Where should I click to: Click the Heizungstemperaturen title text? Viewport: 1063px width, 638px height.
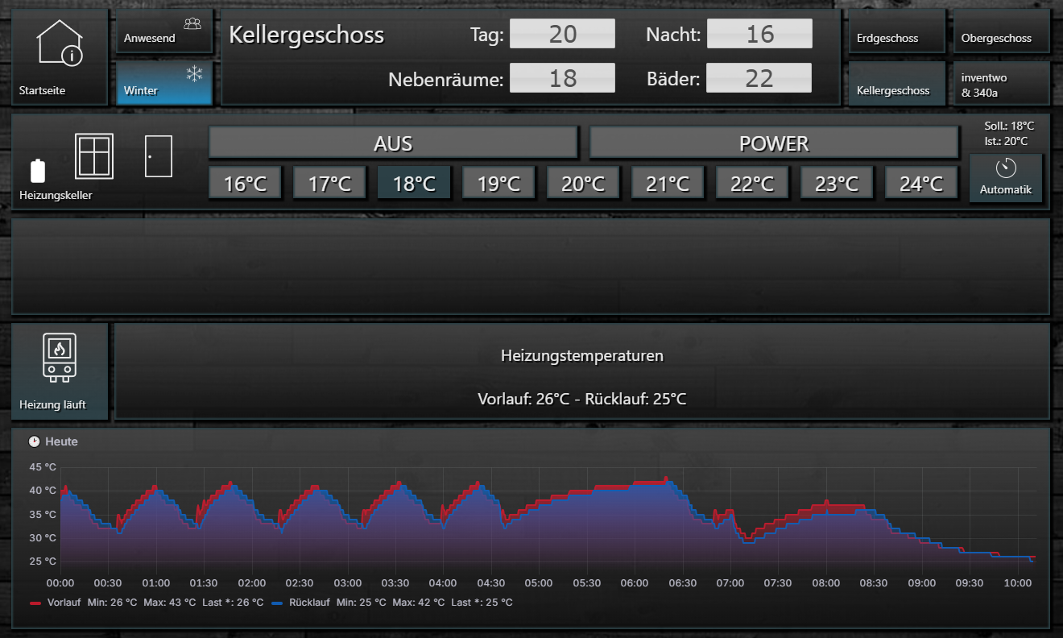pyautogui.click(x=582, y=355)
